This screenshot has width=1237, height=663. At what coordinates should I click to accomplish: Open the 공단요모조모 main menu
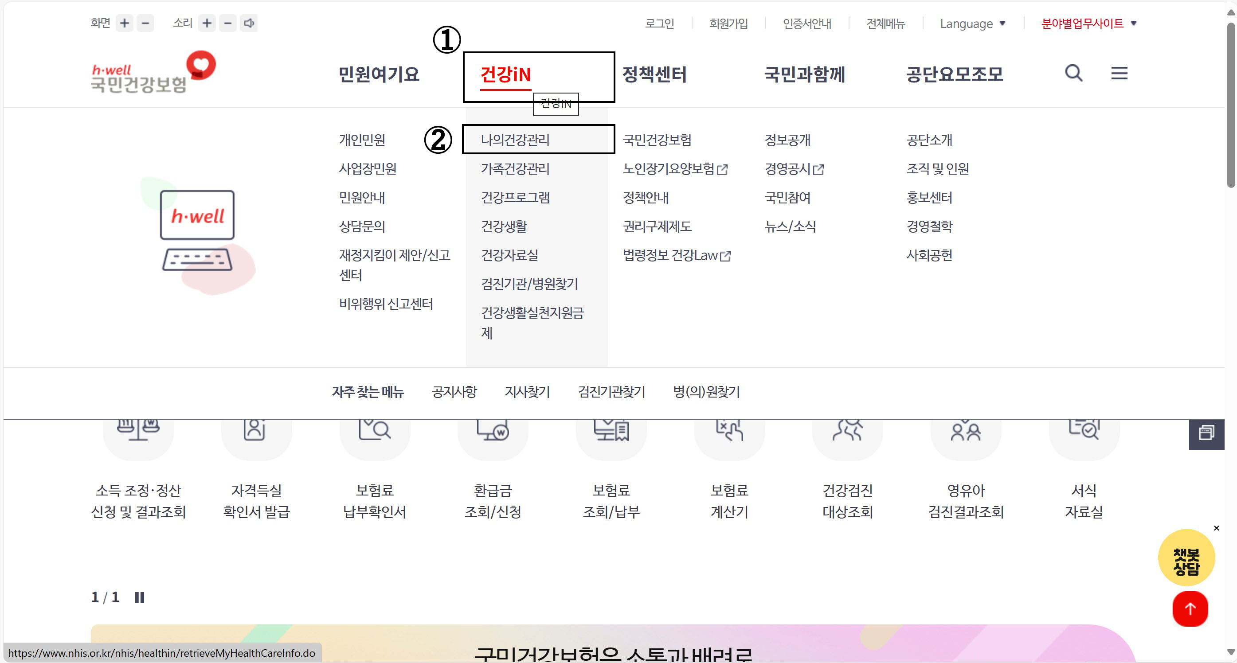pyautogui.click(x=954, y=74)
